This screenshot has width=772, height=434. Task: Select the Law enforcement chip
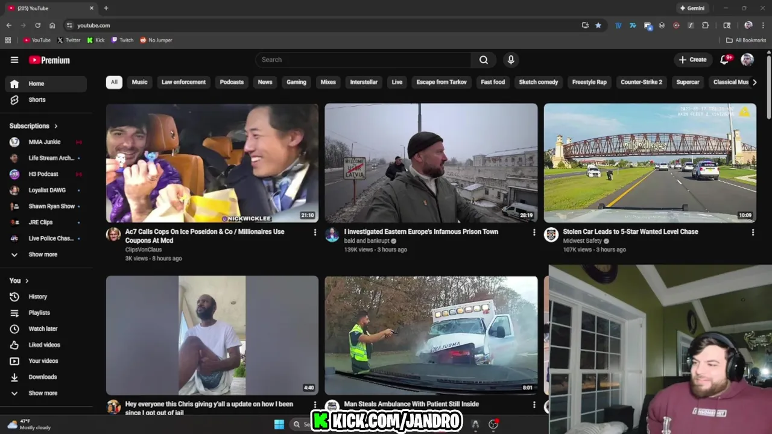pyautogui.click(x=183, y=82)
